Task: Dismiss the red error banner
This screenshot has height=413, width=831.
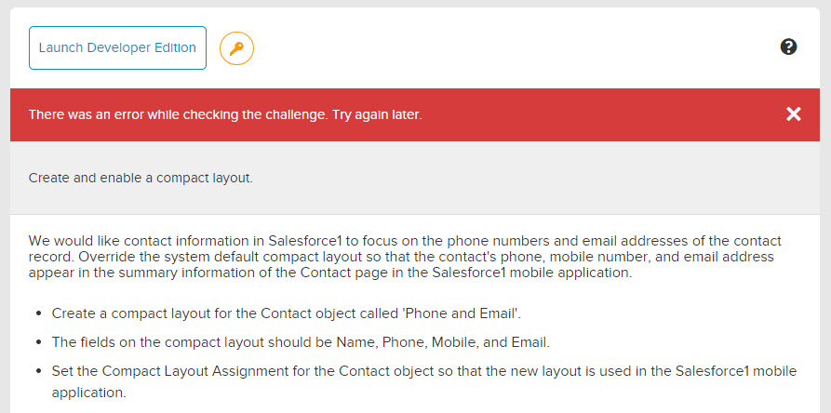Action: [x=793, y=113]
